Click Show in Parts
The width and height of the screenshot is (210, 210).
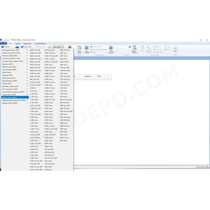click(96, 47)
